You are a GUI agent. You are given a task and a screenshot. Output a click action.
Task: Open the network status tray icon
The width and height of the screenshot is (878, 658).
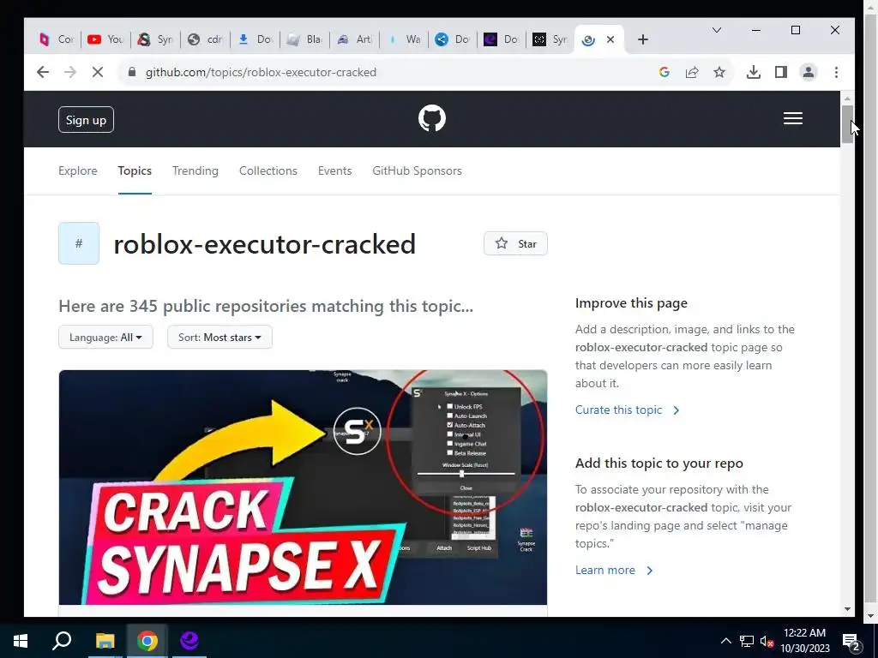pos(747,641)
